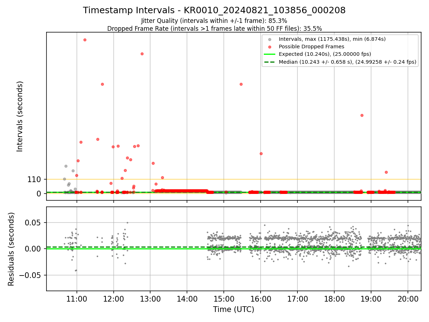Screen dimensions: 429x322
Task: Click the "110" tick label on the intervals axis
Action: (34, 180)
